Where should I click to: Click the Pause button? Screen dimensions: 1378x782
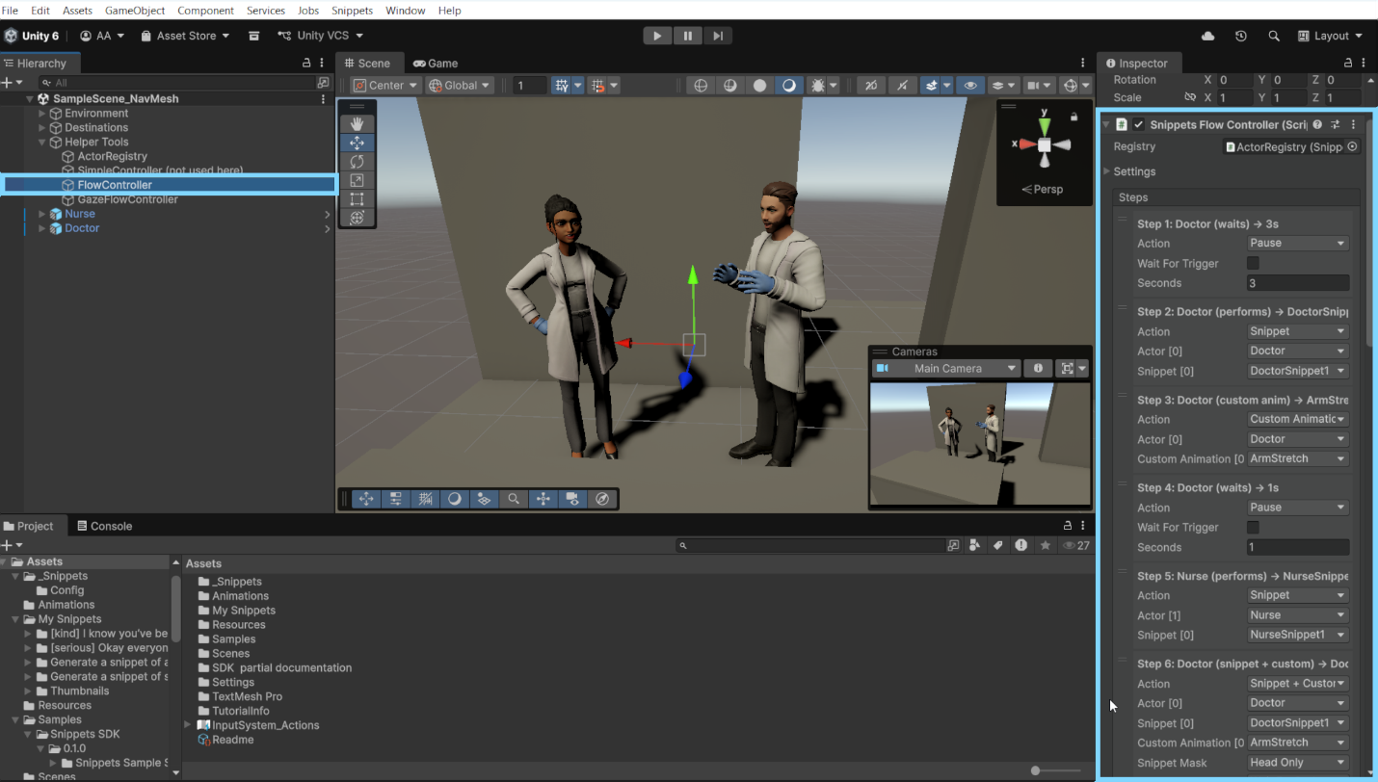coord(687,36)
